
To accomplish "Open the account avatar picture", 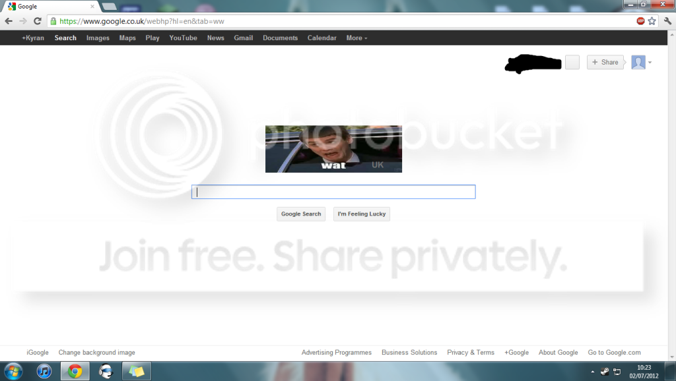I will (638, 63).
